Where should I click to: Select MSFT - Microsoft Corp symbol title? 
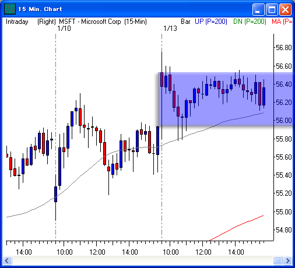pos(90,22)
